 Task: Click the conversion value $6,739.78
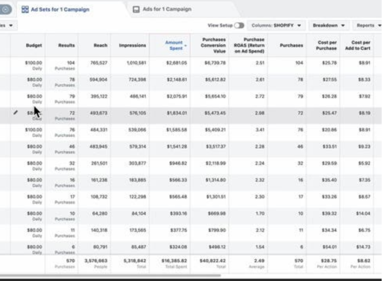pos(215,63)
